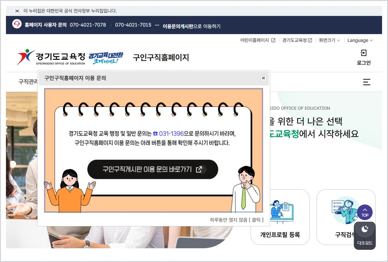
Task: Click the popup banner image
Action: (x=154, y=150)
